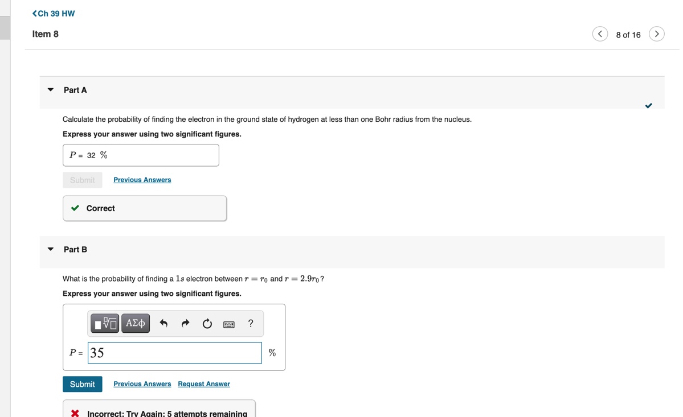Return to Ch 39 HW assignment

[54, 14]
